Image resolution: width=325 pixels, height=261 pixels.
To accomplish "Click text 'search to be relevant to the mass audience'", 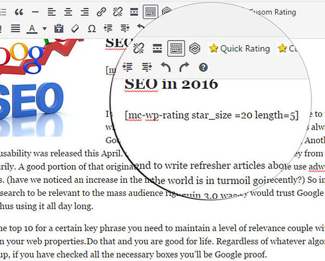I will [81, 193].
